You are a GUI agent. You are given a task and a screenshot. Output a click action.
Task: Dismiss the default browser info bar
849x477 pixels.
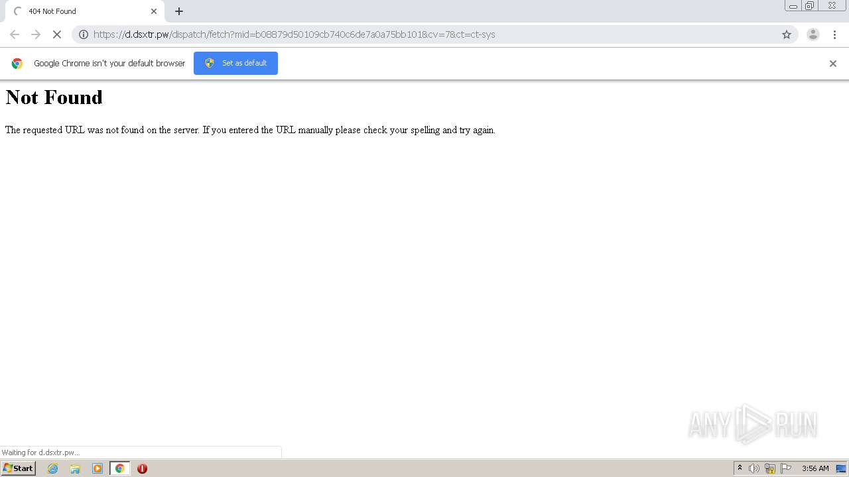tap(833, 64)
